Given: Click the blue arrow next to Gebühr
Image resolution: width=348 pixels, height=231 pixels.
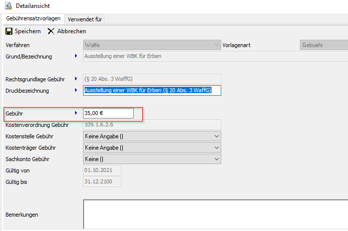Looking at the screenshot, I should coord(76,113).
